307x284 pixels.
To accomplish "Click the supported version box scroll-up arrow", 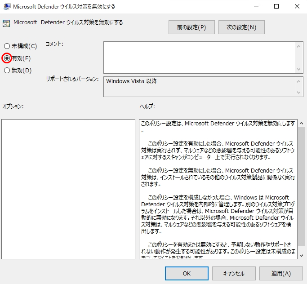I will (x=298, y=81).
